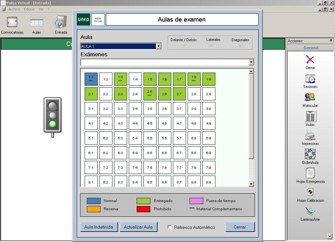Open the Entrada toolbar icon
335x242 pixels.
pyautogui.click(x=61, y=23)
